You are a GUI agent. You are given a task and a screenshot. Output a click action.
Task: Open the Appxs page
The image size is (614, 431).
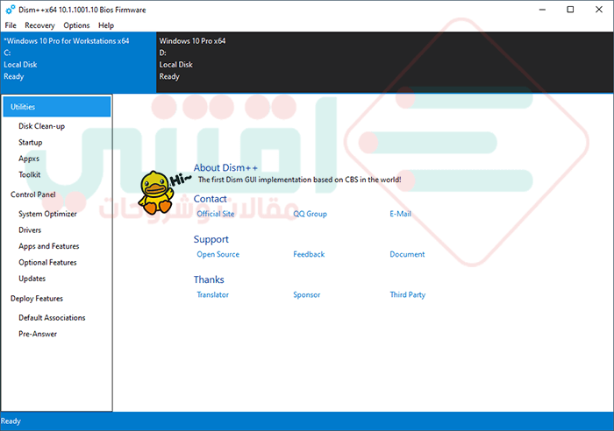coord(29,159)
